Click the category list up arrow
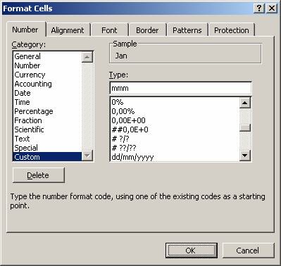Screen dimensions: 281x266 click(x=87, y=57)
